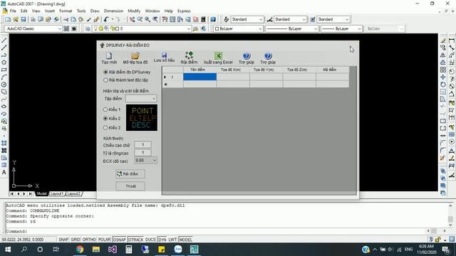The height and width of the screenshot is (256, 456).
Task: Select Rải điểm đo DPSurvey radio option
Action: (x=105, y=72)
